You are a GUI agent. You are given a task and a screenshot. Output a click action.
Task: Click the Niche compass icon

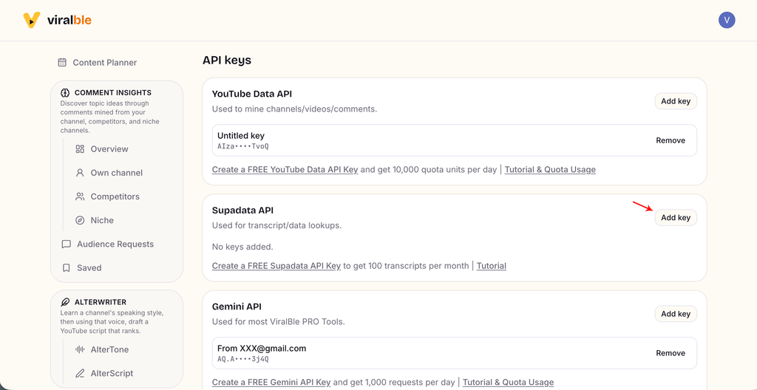pyautogui.click(x=80, y=220)
